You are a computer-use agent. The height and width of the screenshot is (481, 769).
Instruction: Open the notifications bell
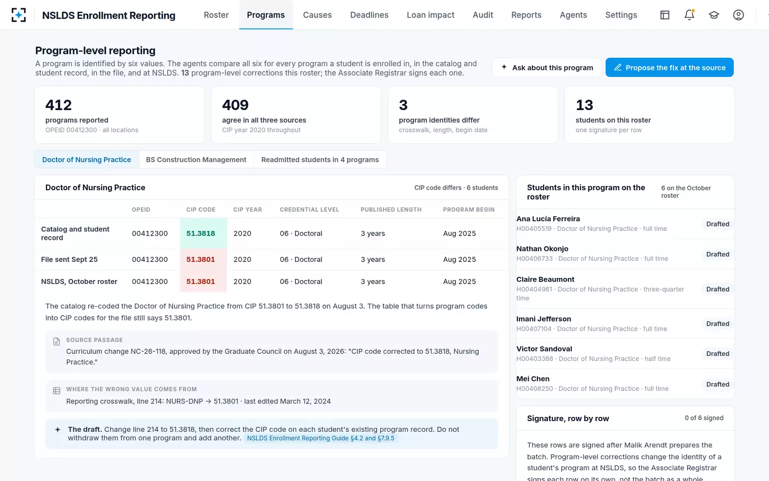689,15
